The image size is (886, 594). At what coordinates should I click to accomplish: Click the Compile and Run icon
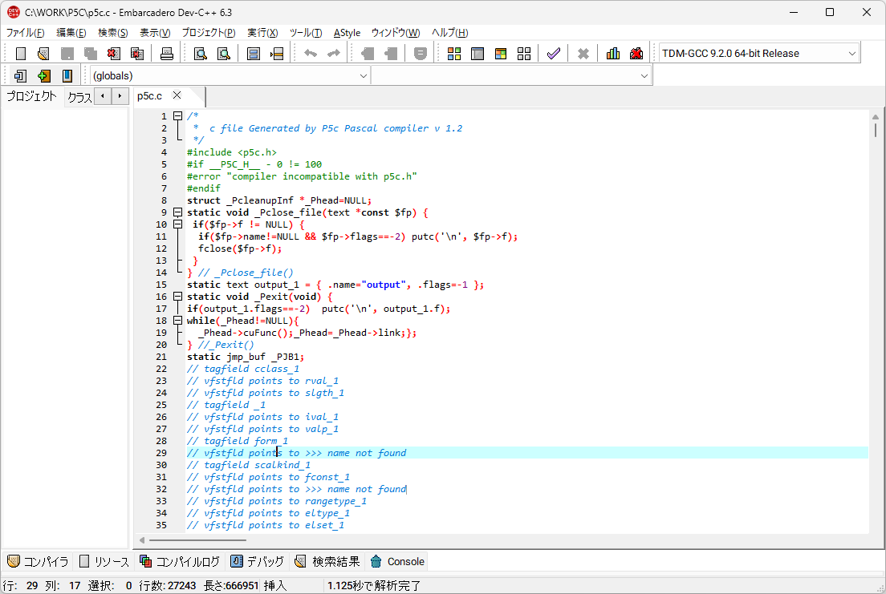501,54
